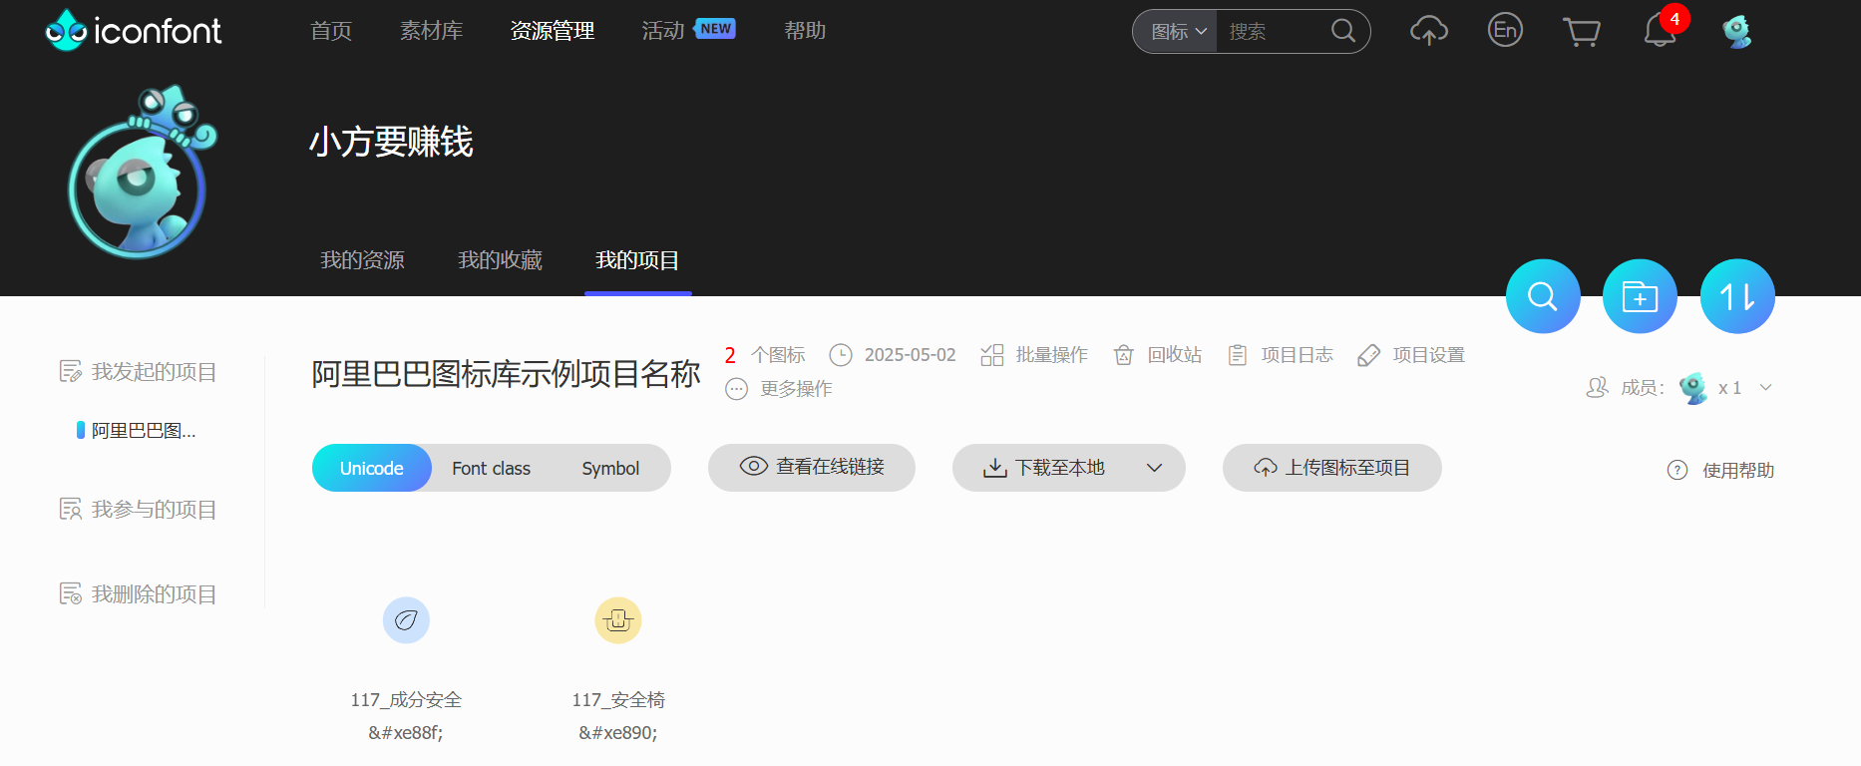Viewport: 1861px width, 766px height.
Task: Click the username 小方要赚钱
Action: (x=391, y=142)
